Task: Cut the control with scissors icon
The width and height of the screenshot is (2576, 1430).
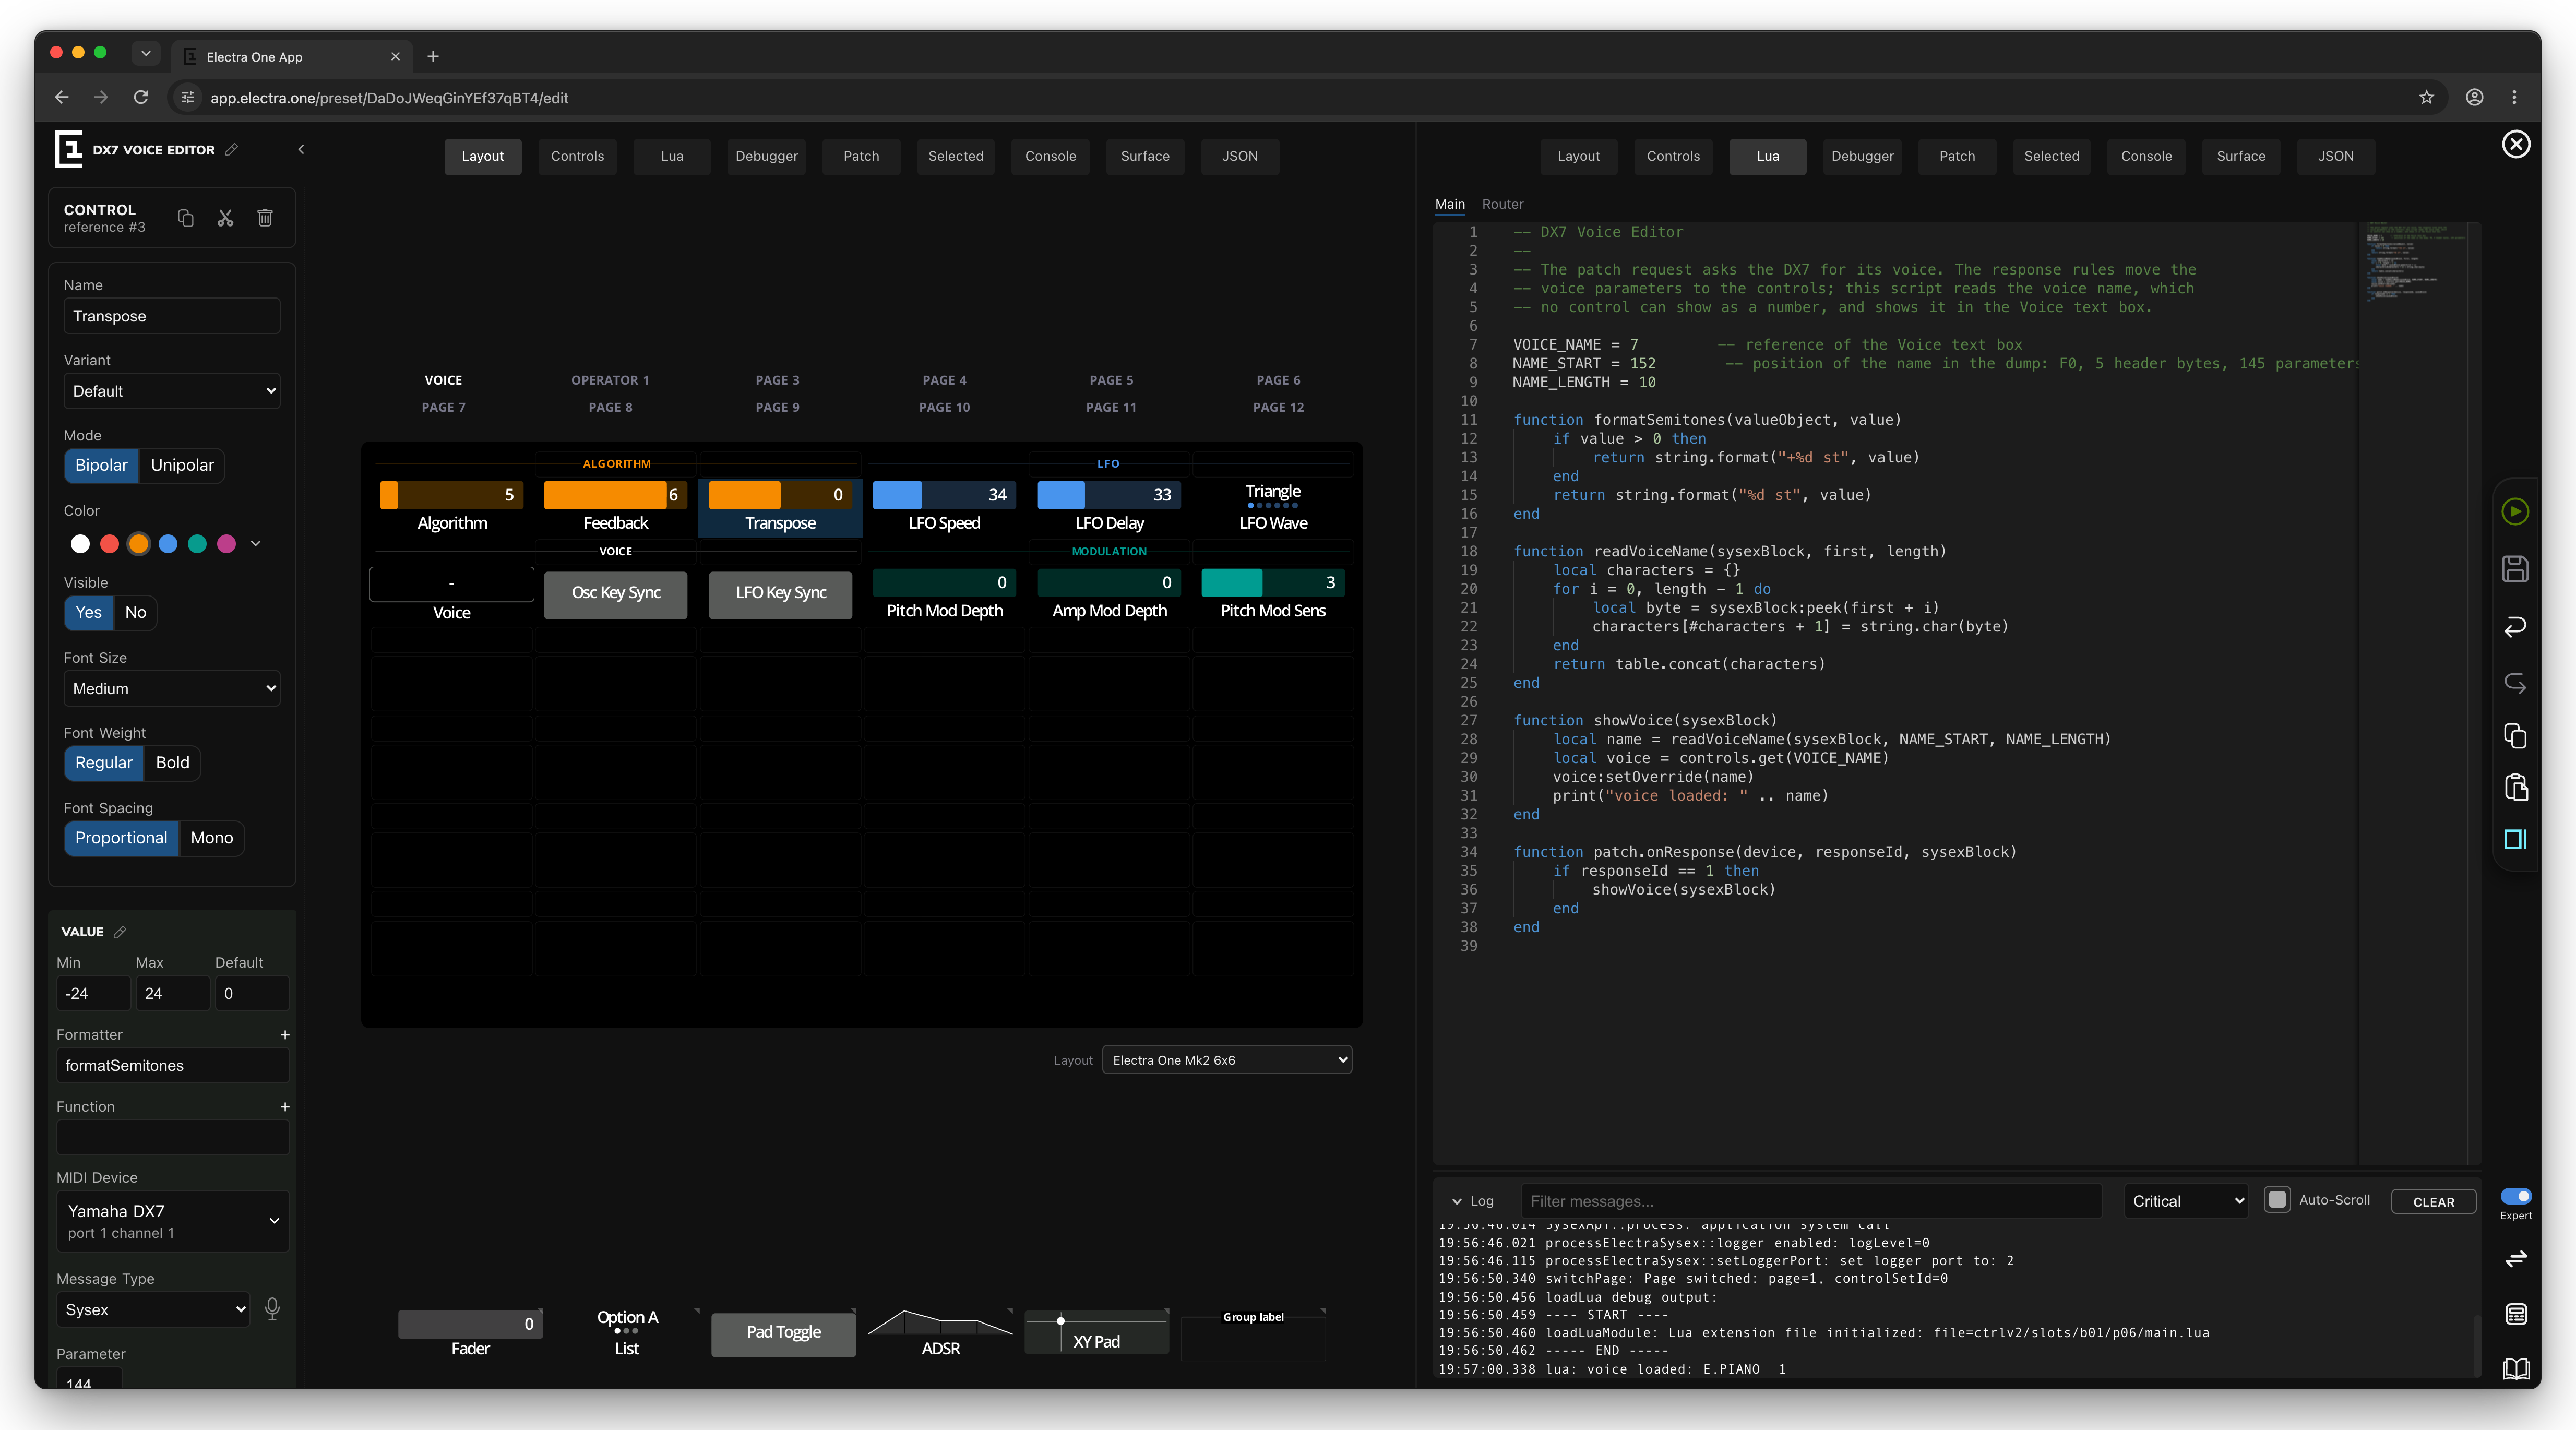Action: pos(225,218)
